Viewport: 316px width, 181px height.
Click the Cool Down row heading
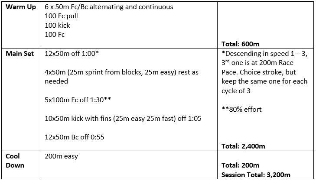pyautogui.click(x=15, y=161)
